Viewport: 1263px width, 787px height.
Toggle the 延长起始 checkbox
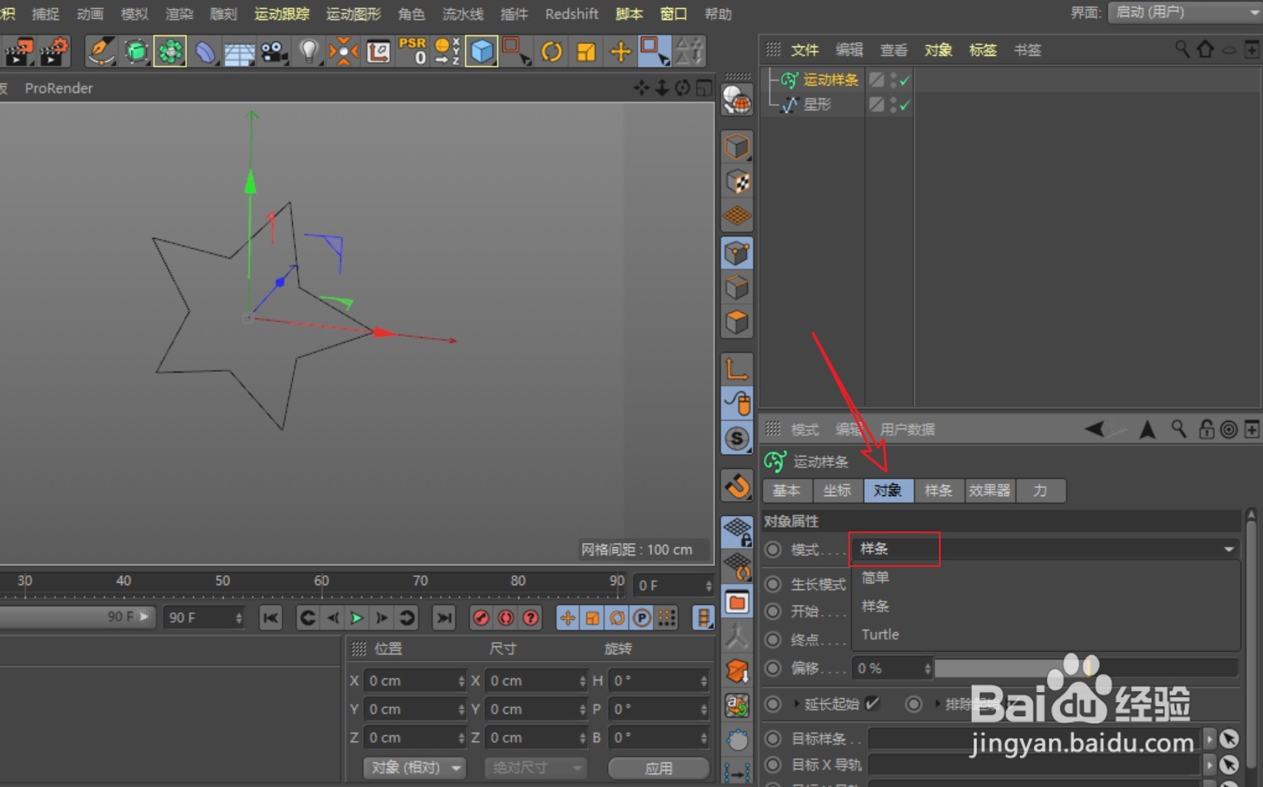click(872, 703)
